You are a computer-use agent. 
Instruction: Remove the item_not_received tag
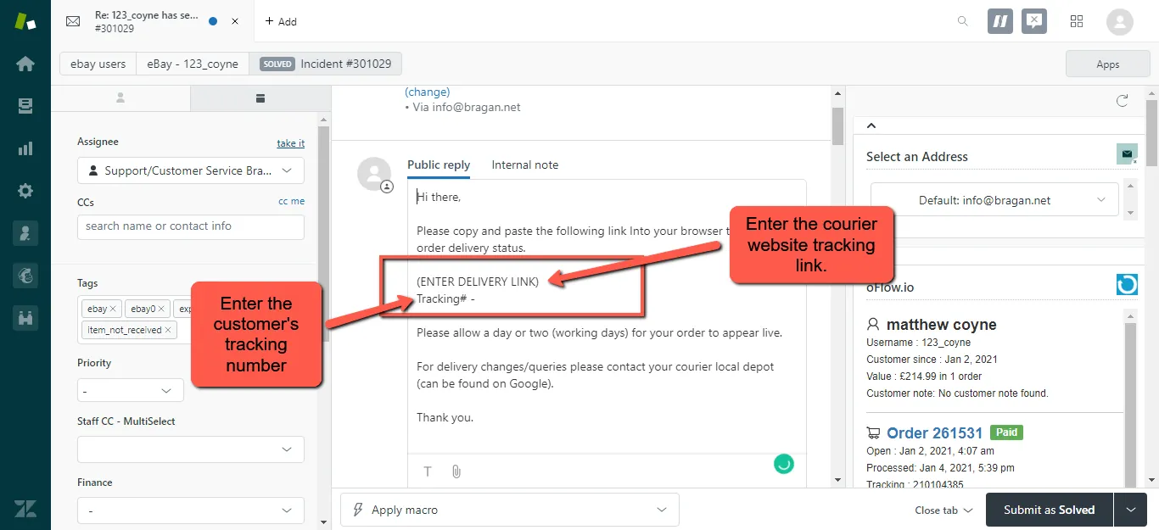point(168,330)
